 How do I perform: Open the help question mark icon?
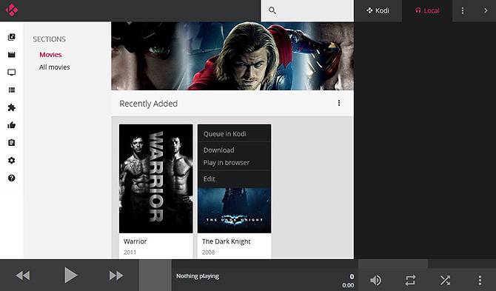(x=11, y=178)
